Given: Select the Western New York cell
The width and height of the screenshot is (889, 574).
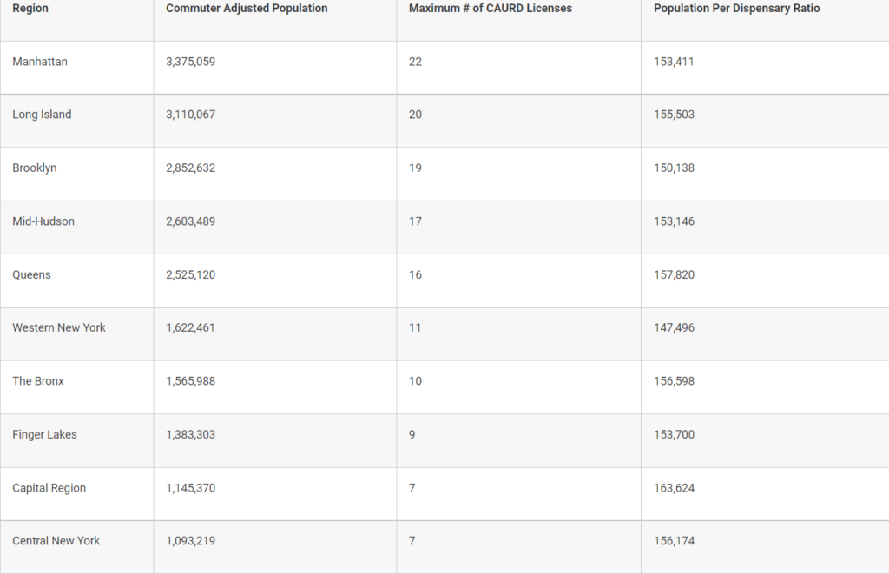Looking at the screenshot, I should point(59,327).
